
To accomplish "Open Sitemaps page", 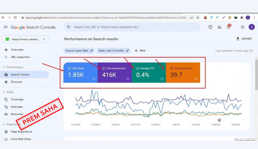I will coord(17,107).
